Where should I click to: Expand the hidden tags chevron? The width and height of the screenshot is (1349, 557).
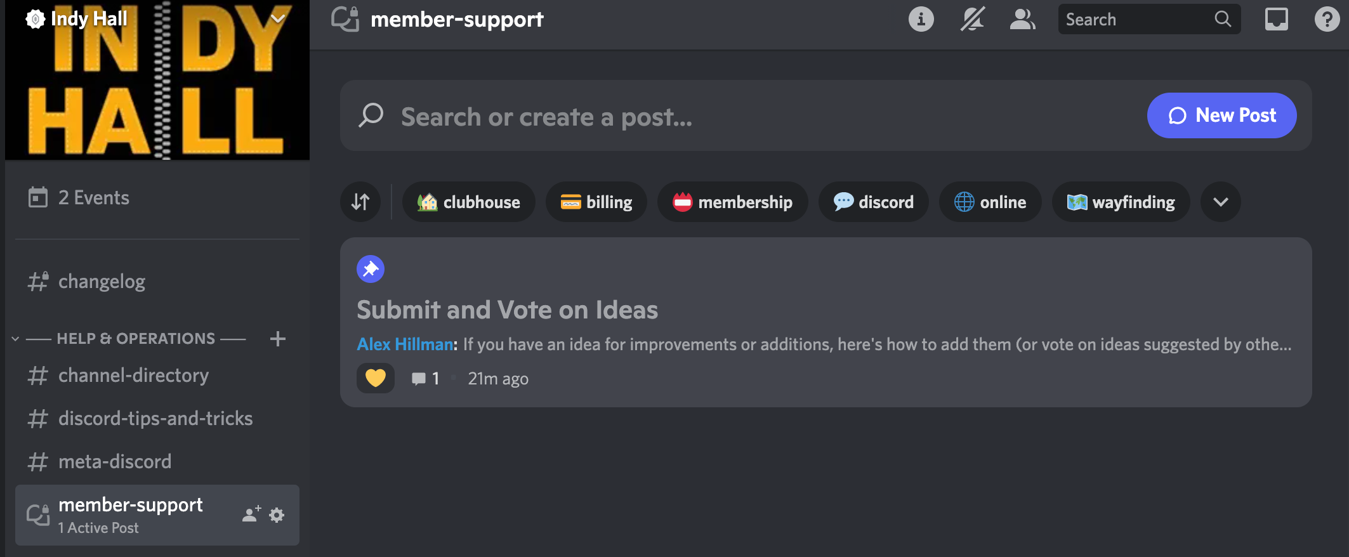coord(1220,202)
